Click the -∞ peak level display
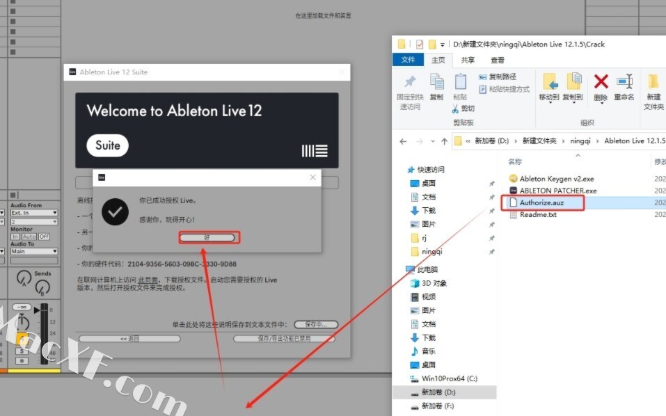 coord(22,307)
